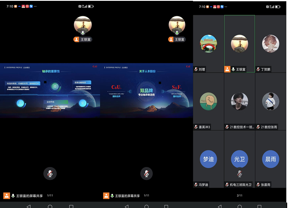The height and width of the screenshot is (208, 288).
Task: Click the 姜英冲3 name label
Action: click(204, 127)
